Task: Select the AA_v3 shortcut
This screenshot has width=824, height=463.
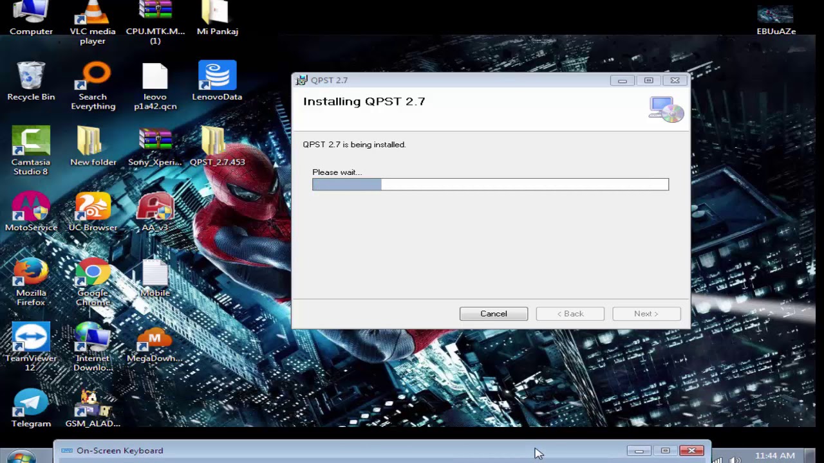Action: click(155, 212)
